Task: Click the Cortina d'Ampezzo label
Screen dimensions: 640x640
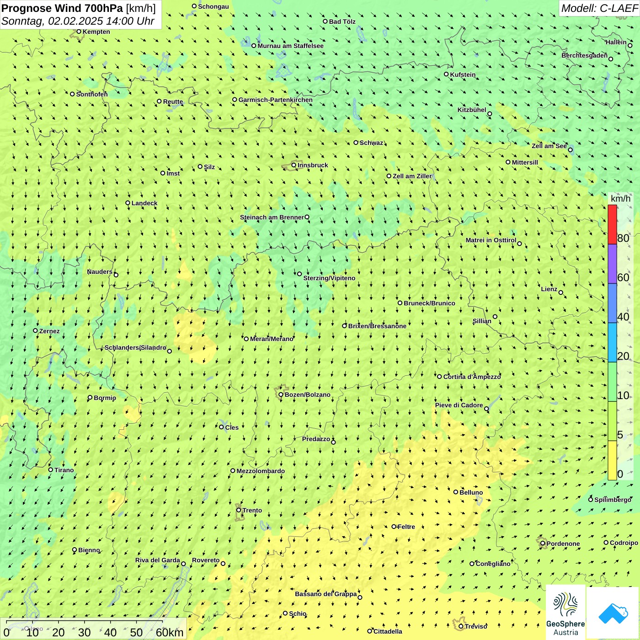Action: (x=472, y=377)
